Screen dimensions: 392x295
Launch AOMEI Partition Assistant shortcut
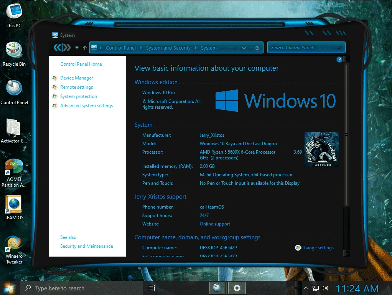point(14,173)
